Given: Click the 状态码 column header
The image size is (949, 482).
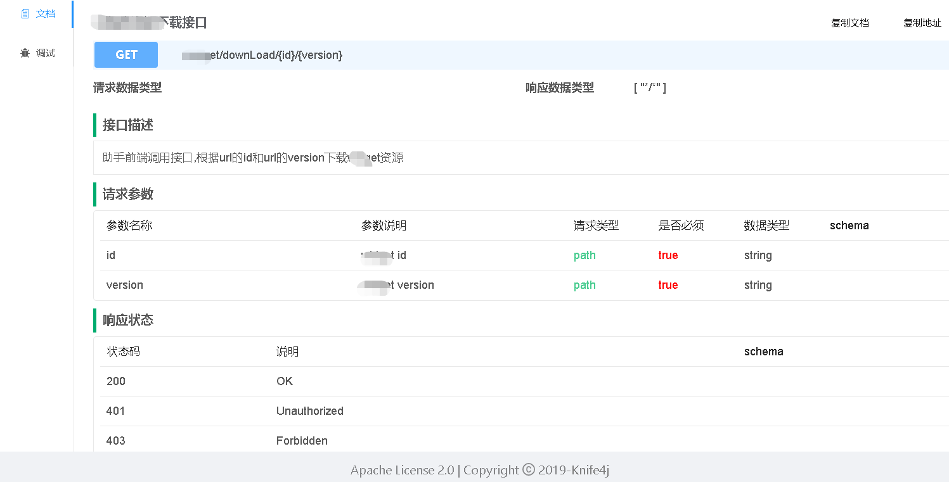Looking at the screenshot, I should click(x=124, y=352).
